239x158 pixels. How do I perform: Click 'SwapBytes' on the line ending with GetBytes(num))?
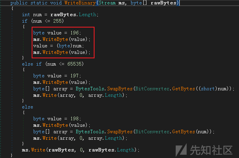(120, 132)
